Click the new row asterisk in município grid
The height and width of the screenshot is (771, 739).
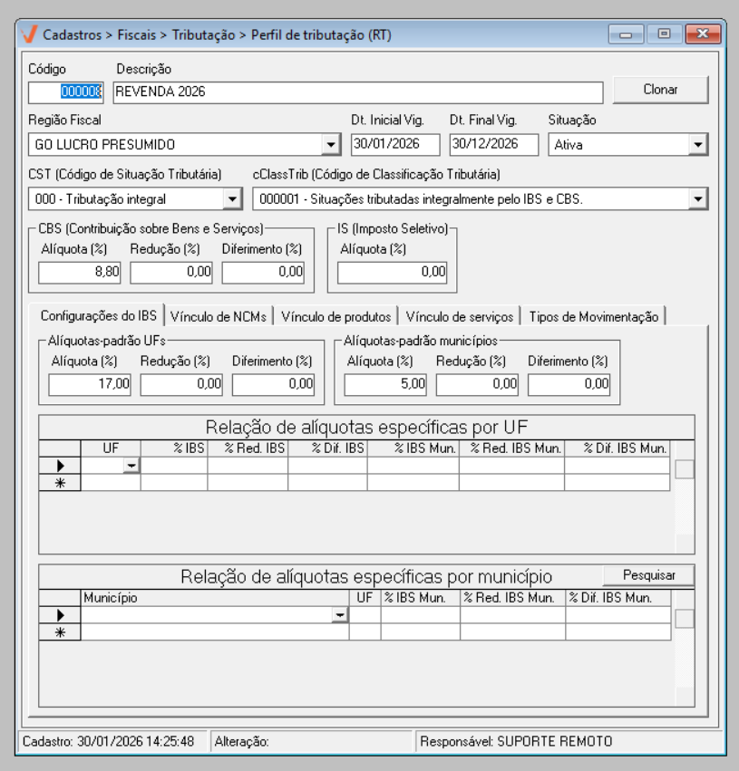pyautogui.click(x=60, y=632)
